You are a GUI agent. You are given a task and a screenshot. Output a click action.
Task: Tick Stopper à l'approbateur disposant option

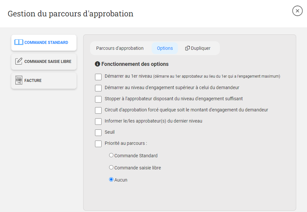98,99
